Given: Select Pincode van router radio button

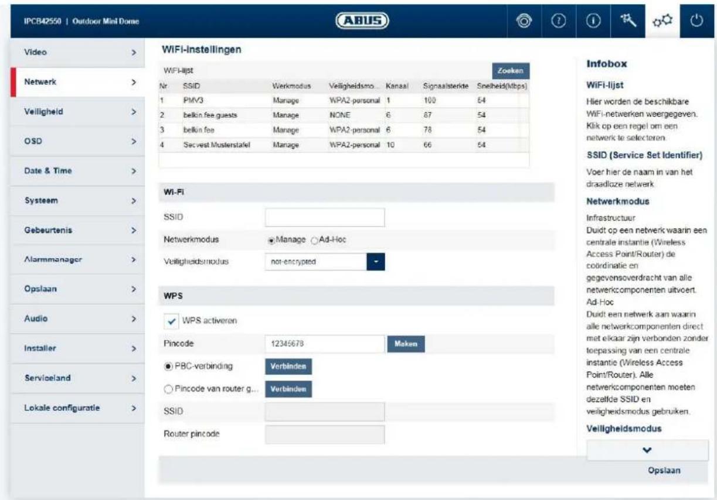Looking at the screenshot, I should 169,389.
